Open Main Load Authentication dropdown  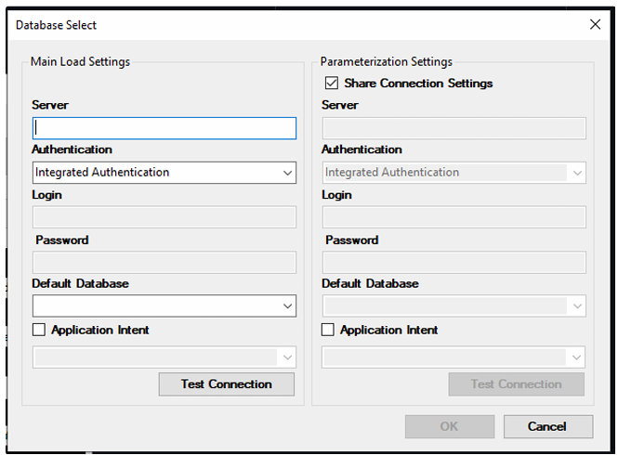tap(164, 173)
